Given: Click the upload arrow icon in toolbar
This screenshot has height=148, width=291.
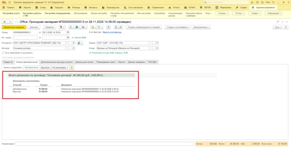Looking at the screenshot, I should [x=109, y=27].
